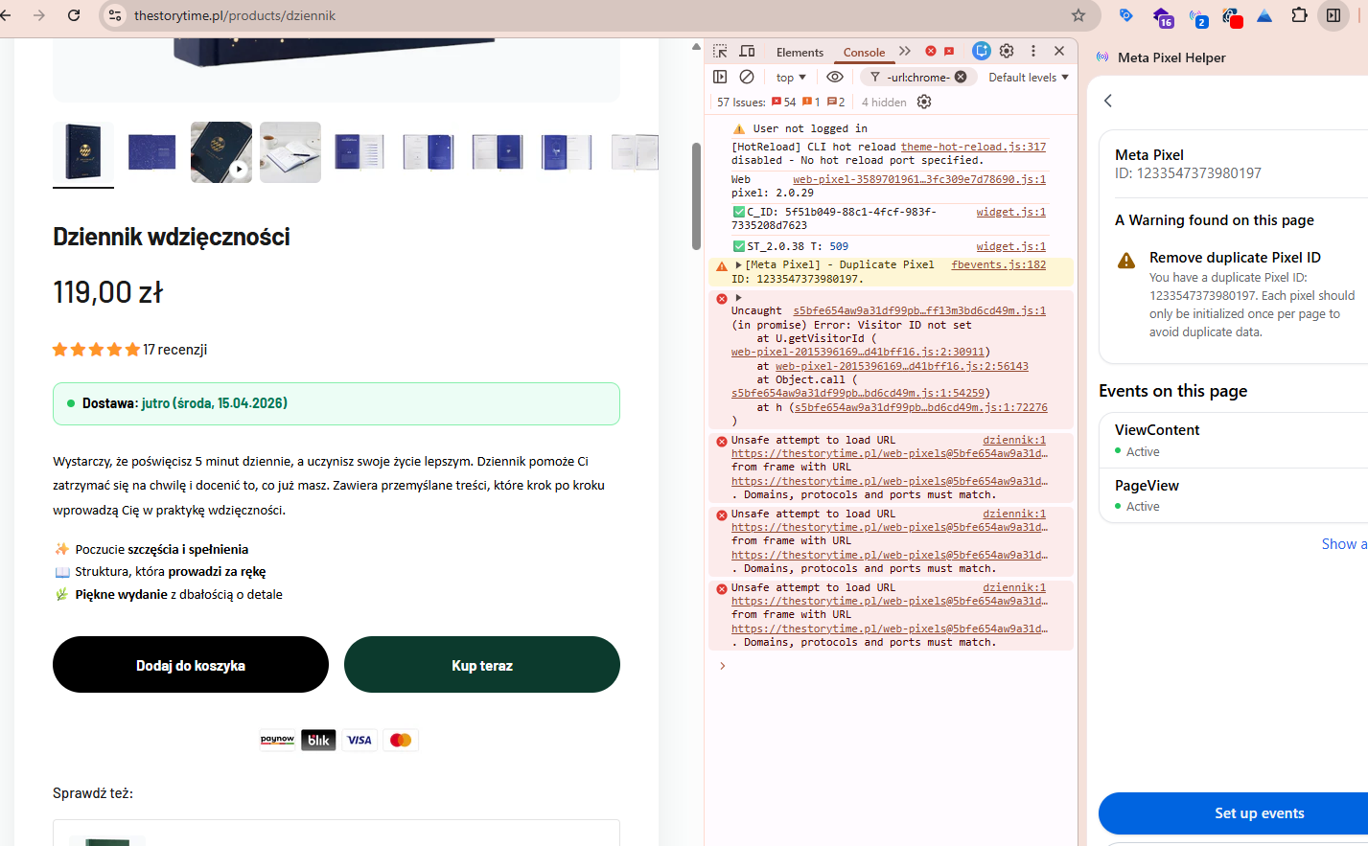Image resolution: width=1368 pixels, height=846 pixels.
Task: Toggle the console sidebar panel
Action: tap(720, 78)
